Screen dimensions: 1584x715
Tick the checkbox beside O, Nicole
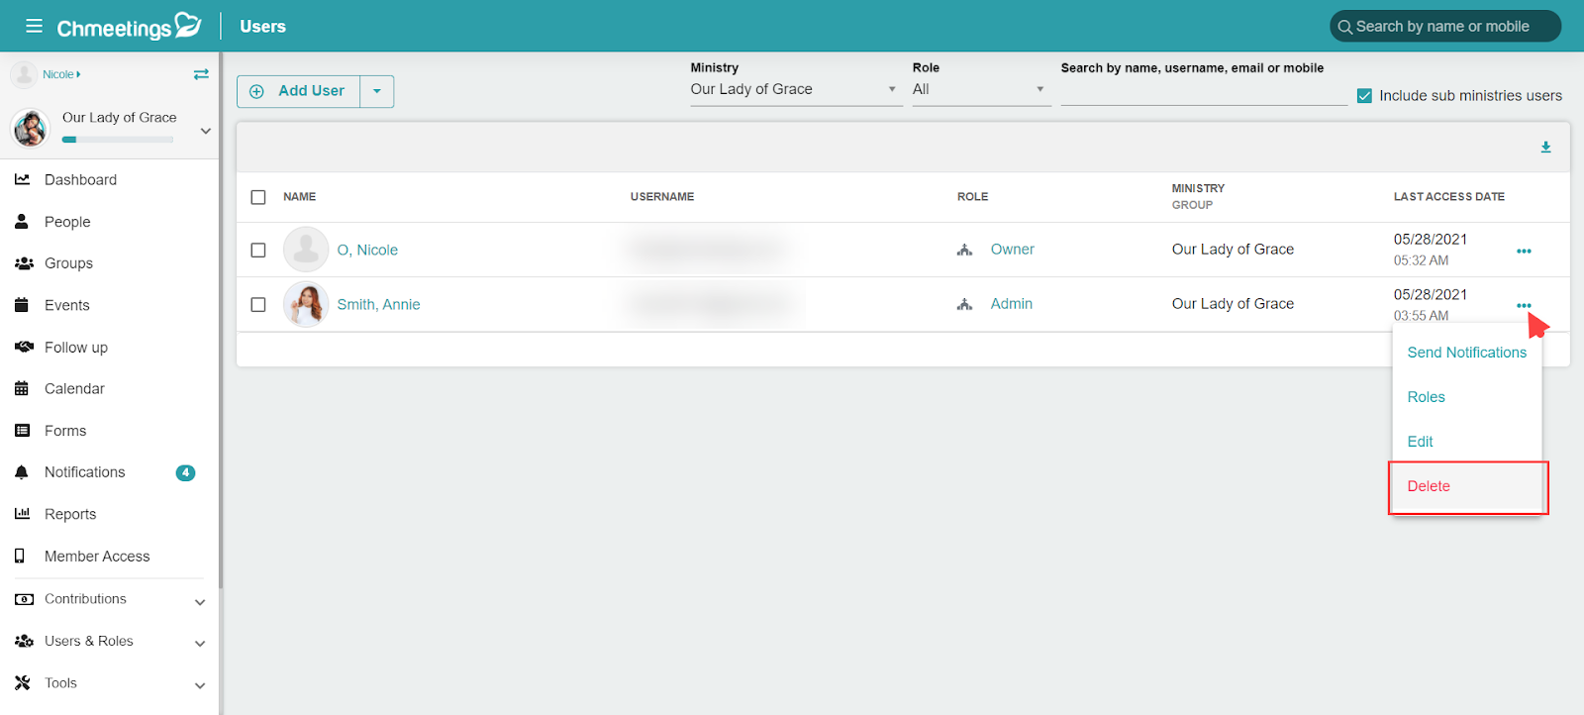point(258,251)
